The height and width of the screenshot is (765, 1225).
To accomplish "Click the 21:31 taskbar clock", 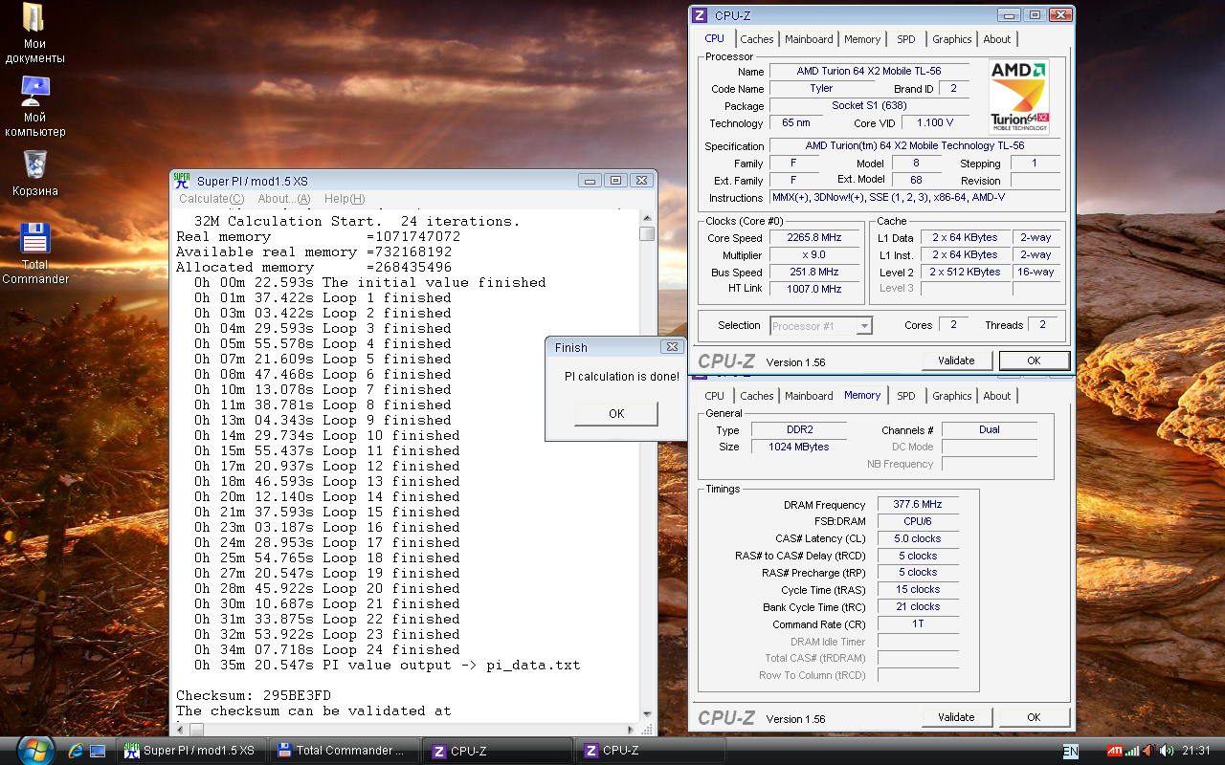I will pyautogui.click(x=1196, y=751).
